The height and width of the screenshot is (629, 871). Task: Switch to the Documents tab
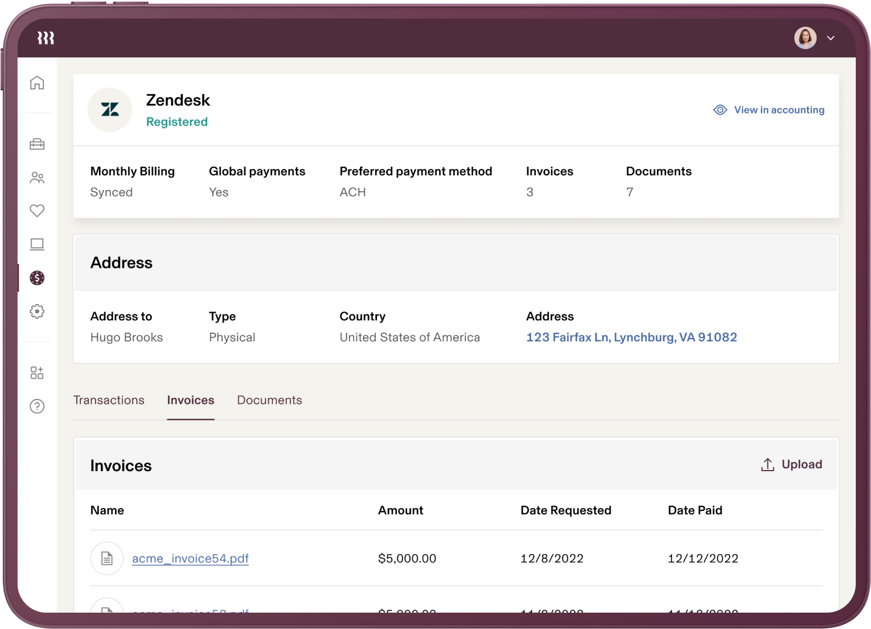pyautogui.click(x=270, y=400)
